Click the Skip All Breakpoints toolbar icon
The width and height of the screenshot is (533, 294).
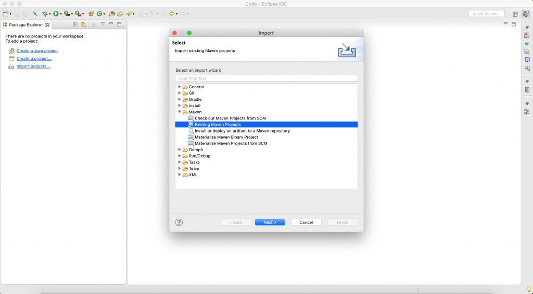click(35, 14)
